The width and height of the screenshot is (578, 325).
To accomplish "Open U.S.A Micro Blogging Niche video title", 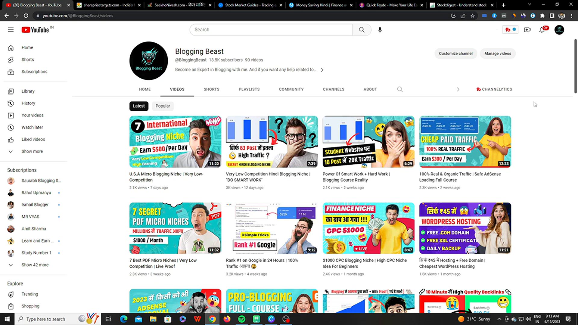I will coord(166,177).
